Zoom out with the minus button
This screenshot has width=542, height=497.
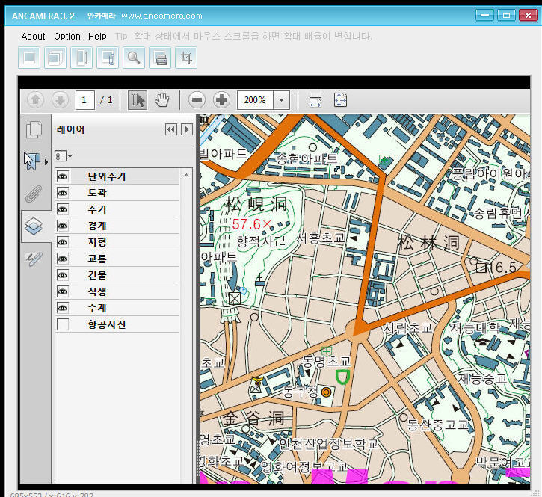pyautogui.click(x=197, y=100)
